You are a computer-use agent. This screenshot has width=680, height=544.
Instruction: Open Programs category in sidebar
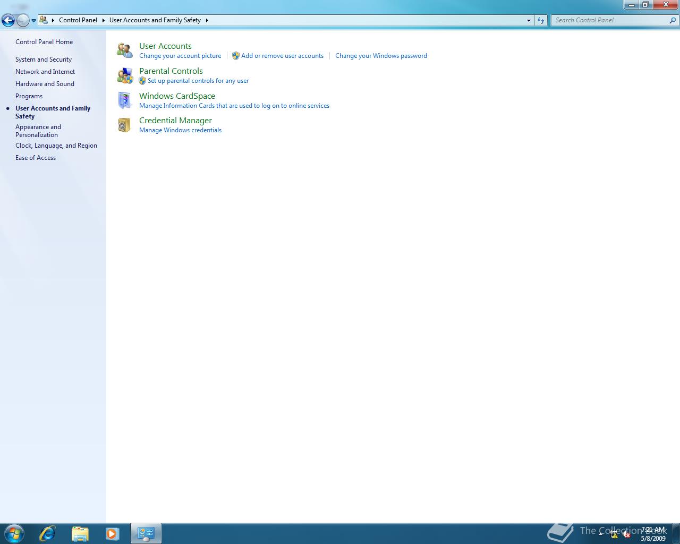(29, 96)
